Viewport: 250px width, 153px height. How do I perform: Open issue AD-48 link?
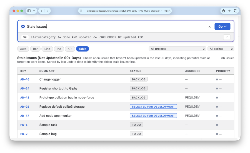click(x=25, y=98)
